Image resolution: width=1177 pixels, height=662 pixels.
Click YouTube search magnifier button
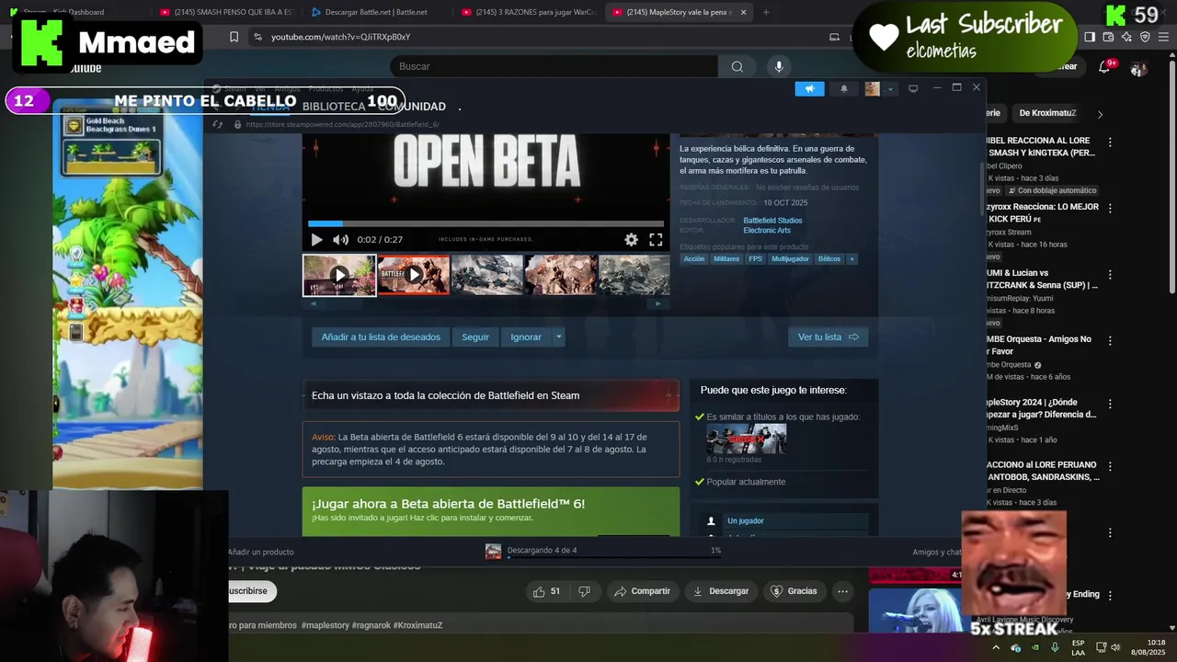(737, 66)
